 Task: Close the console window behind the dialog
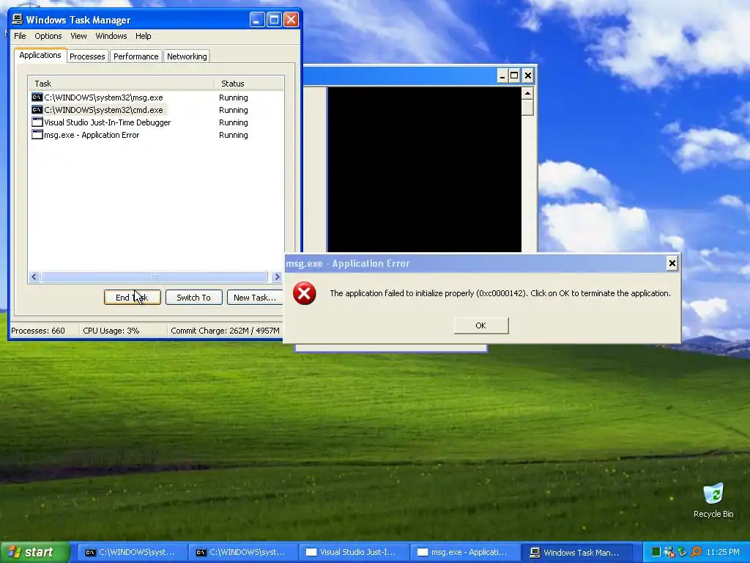click(x=527, y=76)
